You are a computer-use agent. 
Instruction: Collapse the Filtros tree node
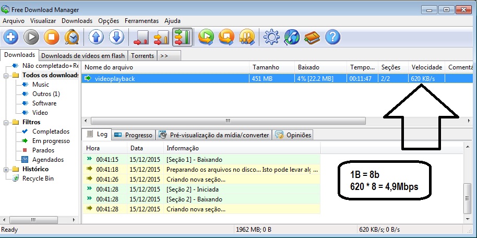tap(6, 122)
